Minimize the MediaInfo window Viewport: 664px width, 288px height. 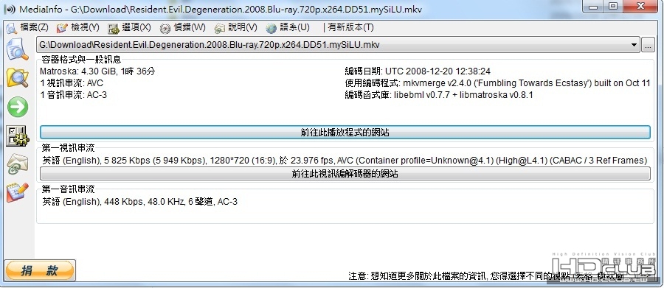[593, 7]
